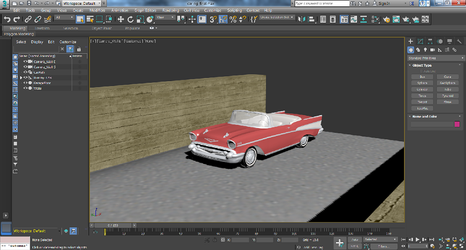
Task: Enable the AutoGrid checkbox
Action: click(x=422, y=71)
